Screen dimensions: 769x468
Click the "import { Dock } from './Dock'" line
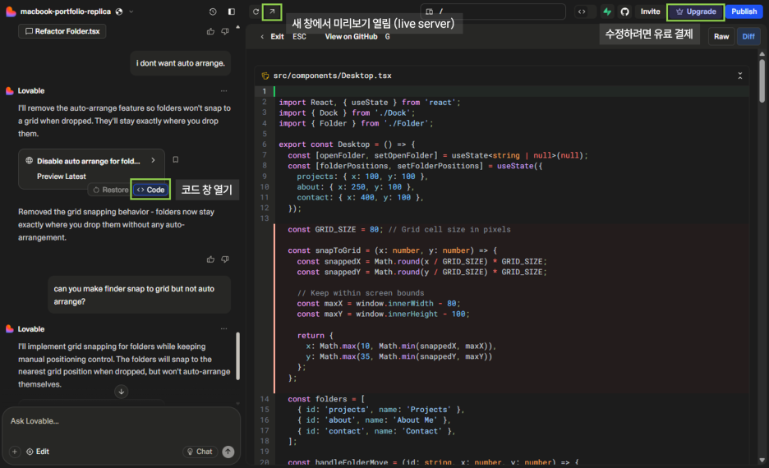tap(347, 112)
